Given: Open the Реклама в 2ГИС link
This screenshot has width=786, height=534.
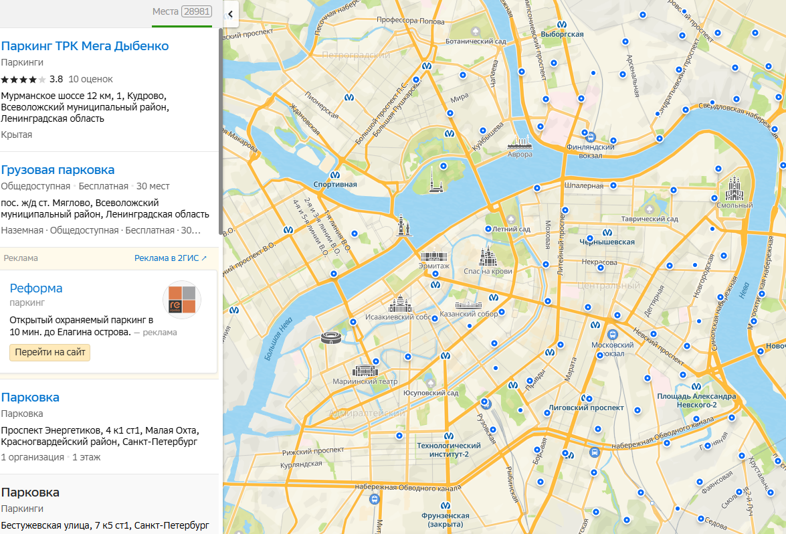Looking at the screenshot, I should (x=171, y=258).
